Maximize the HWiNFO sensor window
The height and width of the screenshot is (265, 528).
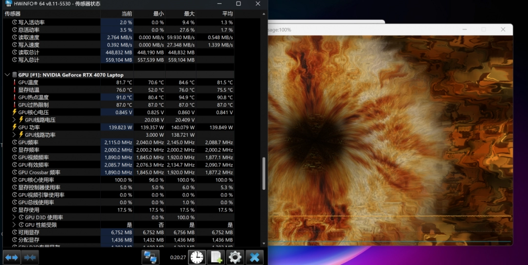239,4
